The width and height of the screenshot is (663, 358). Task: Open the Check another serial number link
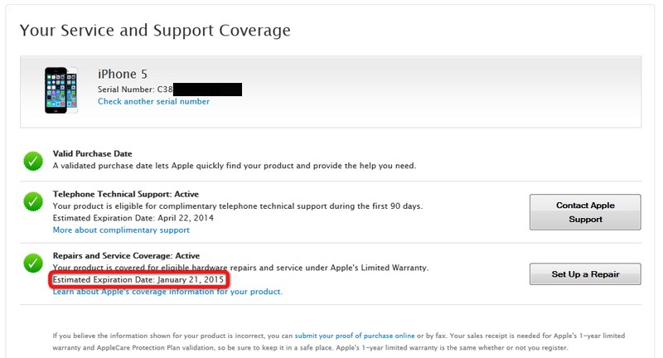tap(153, 102)
